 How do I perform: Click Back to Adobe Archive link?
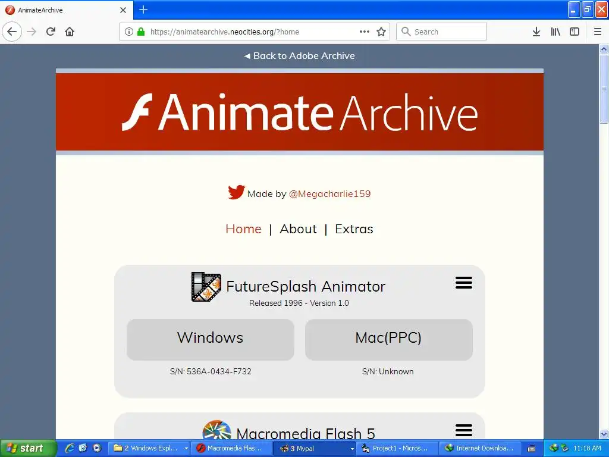299,56
